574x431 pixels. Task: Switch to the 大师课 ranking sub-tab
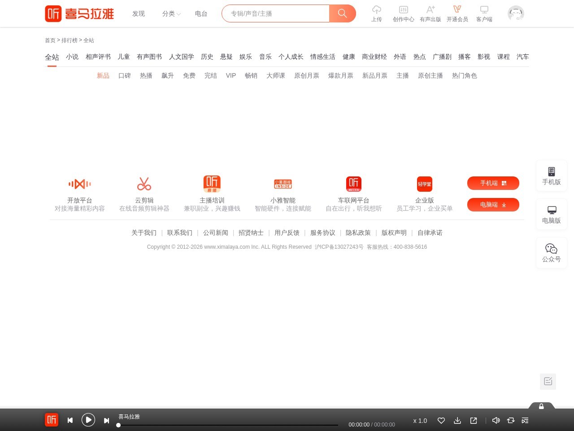click(x=276, y=75)
